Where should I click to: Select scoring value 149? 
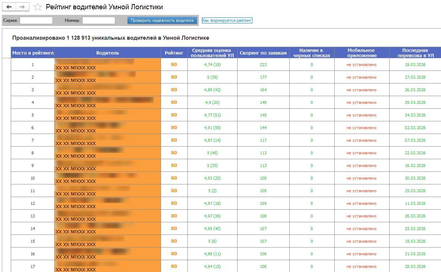[x=263, y=102]
